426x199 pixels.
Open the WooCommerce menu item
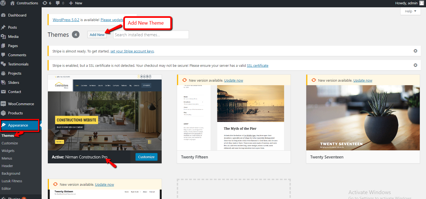21,104
